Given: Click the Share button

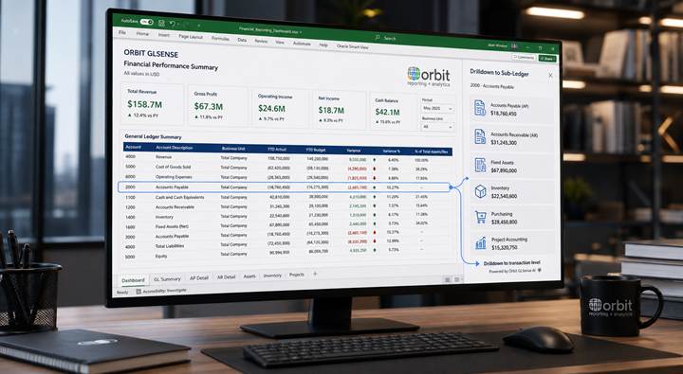Looking at the screenshot, I should click(547, 59).
